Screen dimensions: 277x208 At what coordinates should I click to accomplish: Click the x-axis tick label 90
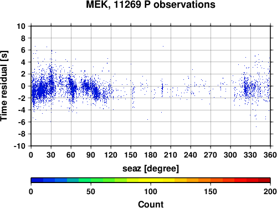pyautogui.click(x=91, y=155)
